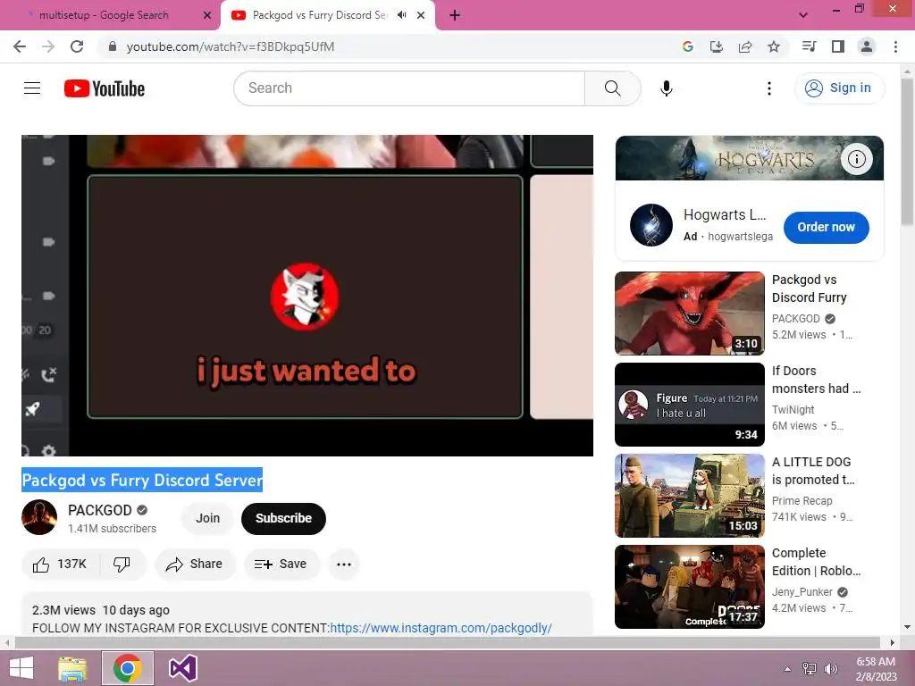Open PACKGOD channel avatar
915x686 pixels.
click(39, 517)
